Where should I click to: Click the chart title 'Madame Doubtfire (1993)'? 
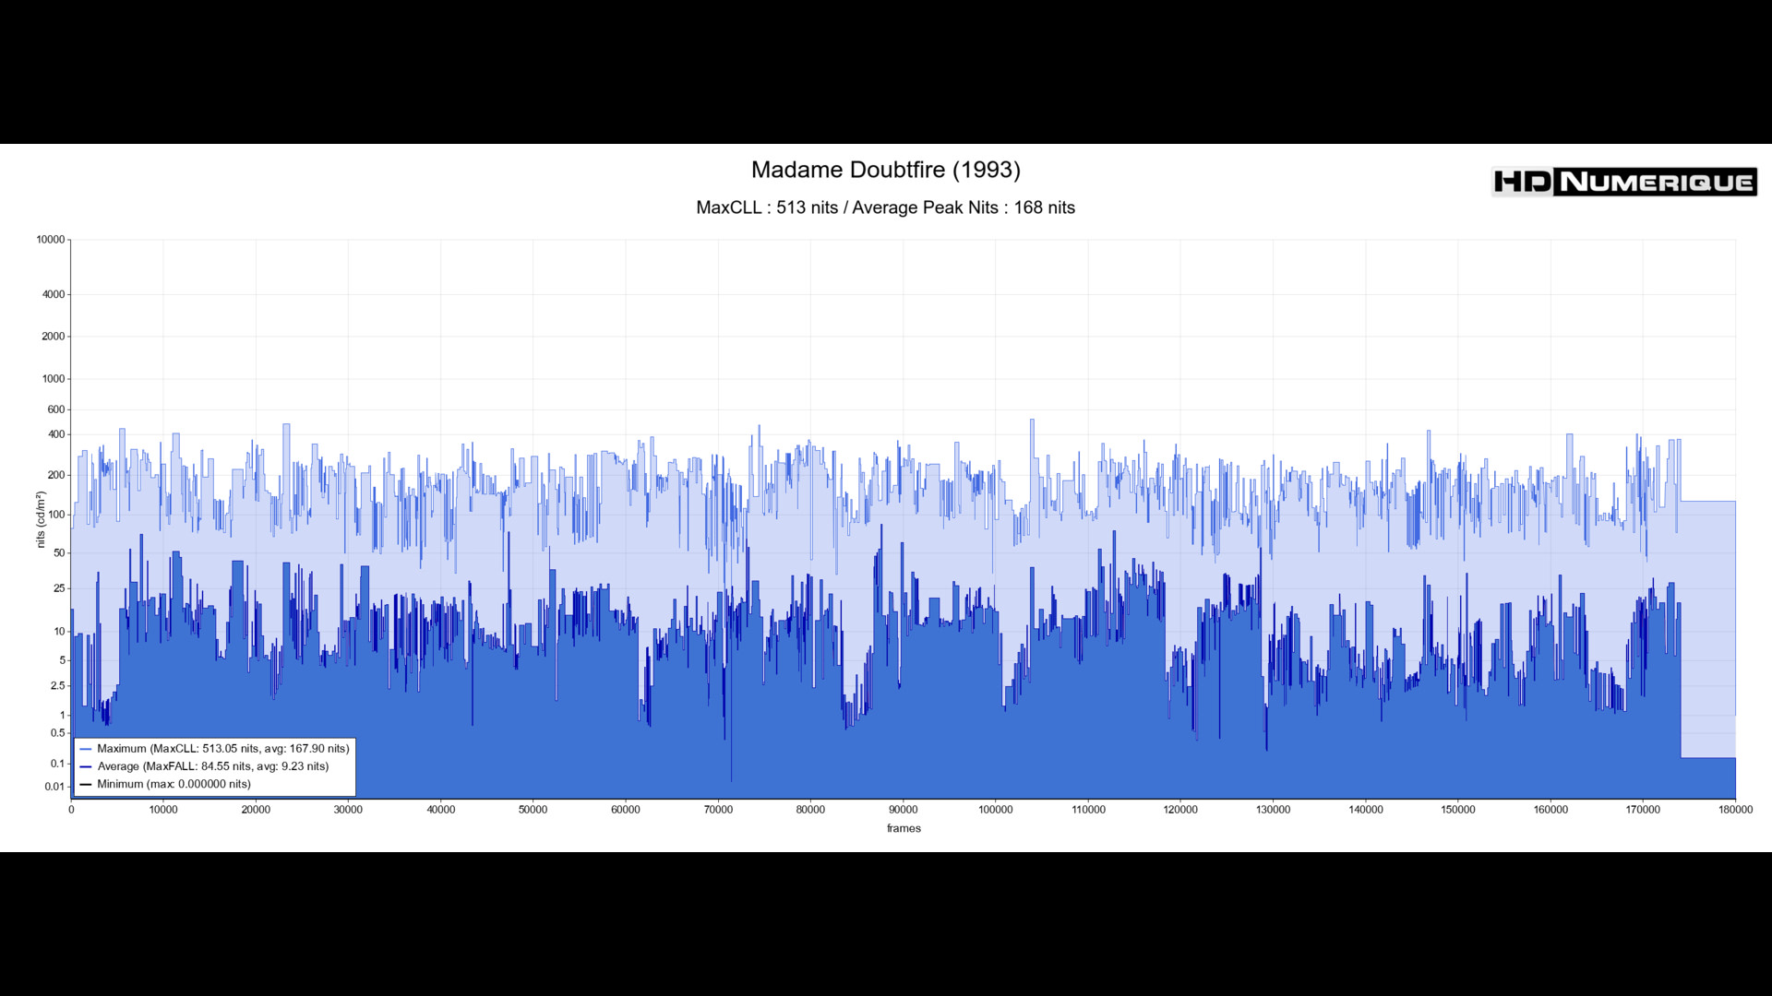(x=885, y=171)
